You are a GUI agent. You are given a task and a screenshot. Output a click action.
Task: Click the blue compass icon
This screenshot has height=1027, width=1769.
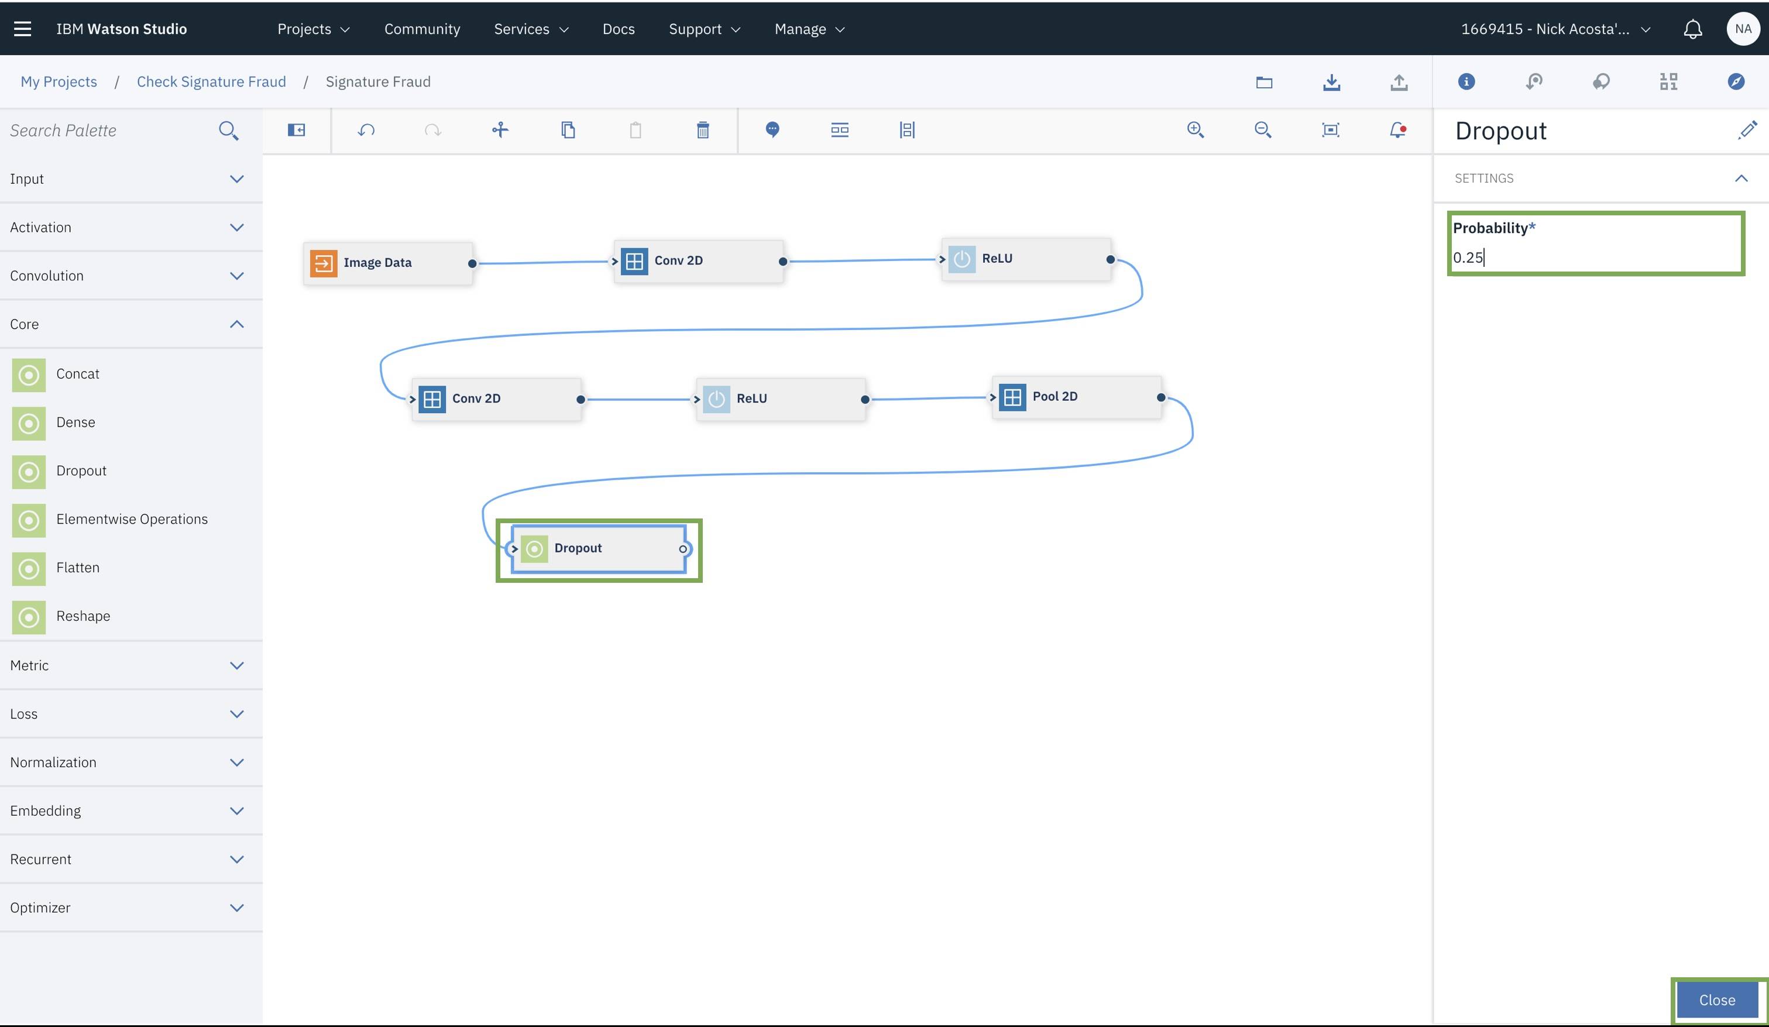pyautogui.click(x=1735, y=81)
